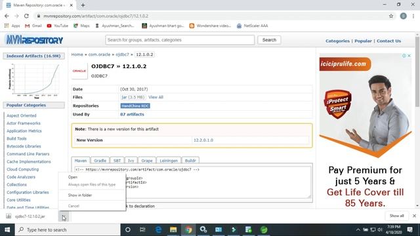Select the Maven tab

coord(81,161)
